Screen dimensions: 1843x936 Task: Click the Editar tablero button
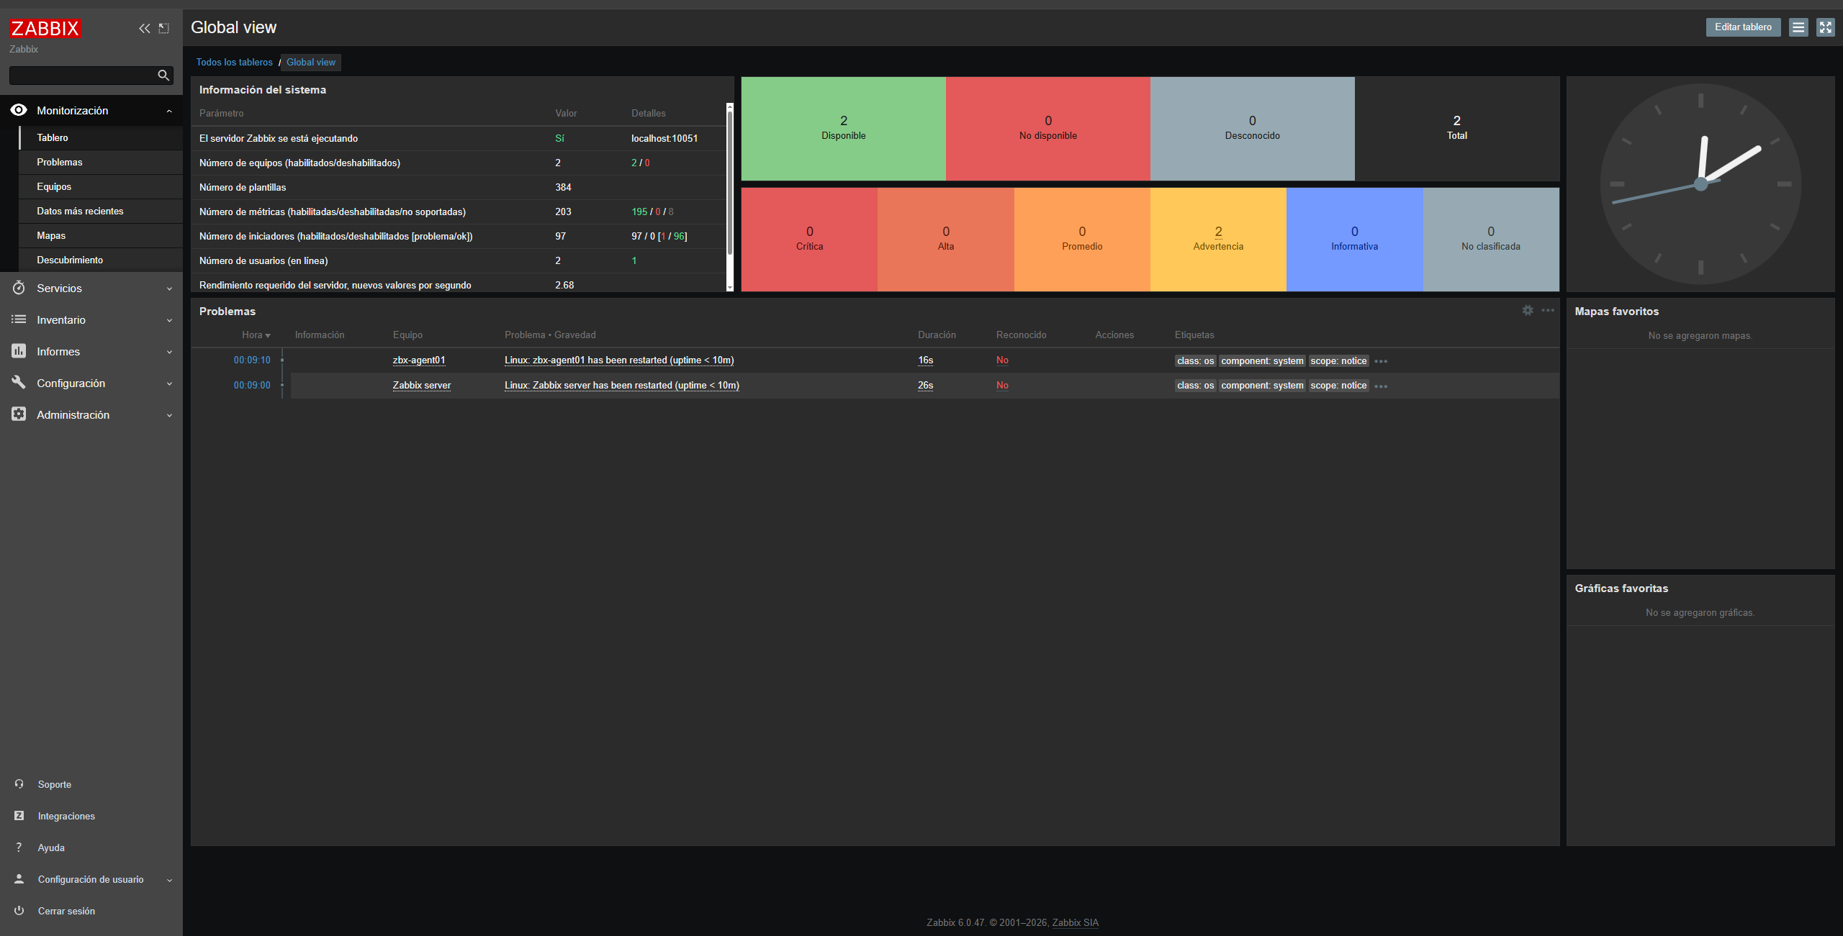[x=1743, y=27]
